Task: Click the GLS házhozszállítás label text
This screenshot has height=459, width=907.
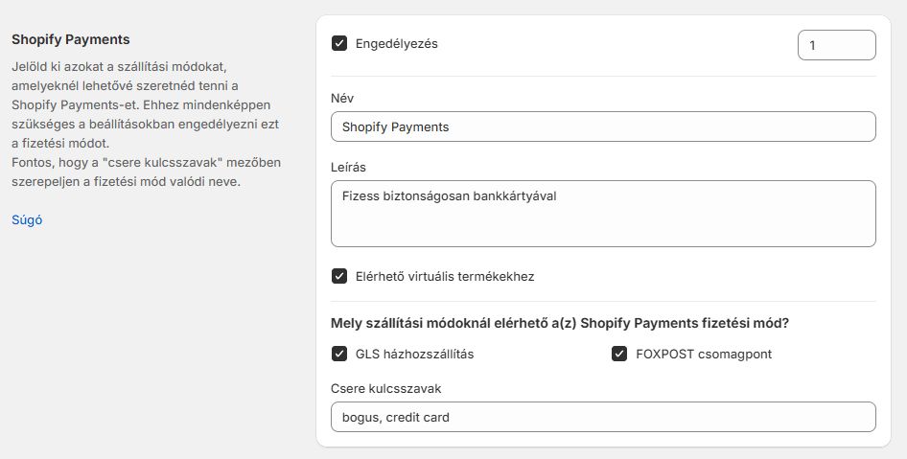Action: pyautogui.click(x=414, y=354)
